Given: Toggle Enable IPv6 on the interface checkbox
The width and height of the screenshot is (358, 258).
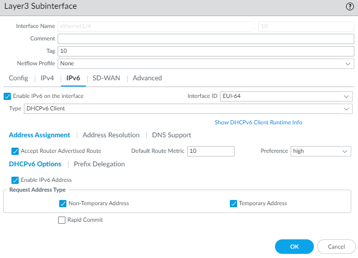Looking at the screenshot, I should pyautogui.click(x=7, y=96).
